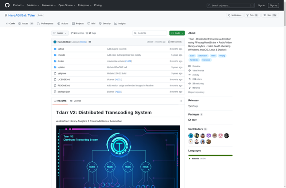The width and height of the screenshot is (286, 188).
Task: Click the #1029 link in docker row
Action: (128, 61)
